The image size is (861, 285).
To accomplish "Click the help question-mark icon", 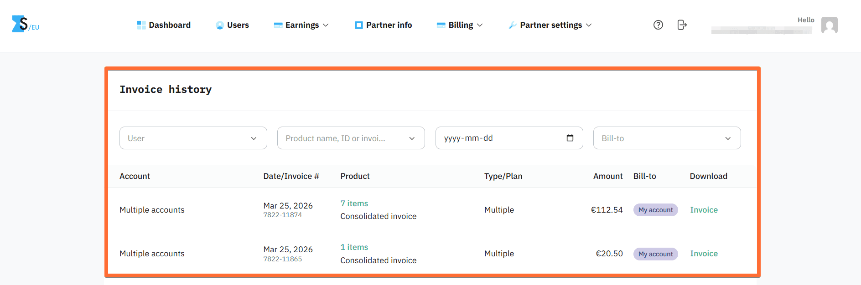I will click(658, 25).
